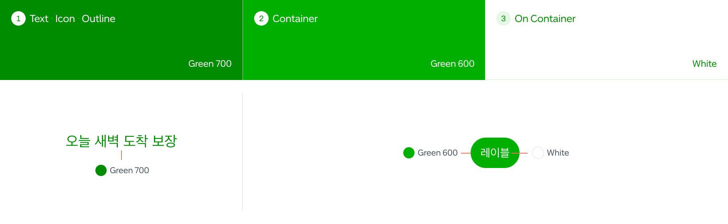The width and height of the screenshot is (728, 224).
Task: Click White text right of 레이블 button
Action: (558, 153)
